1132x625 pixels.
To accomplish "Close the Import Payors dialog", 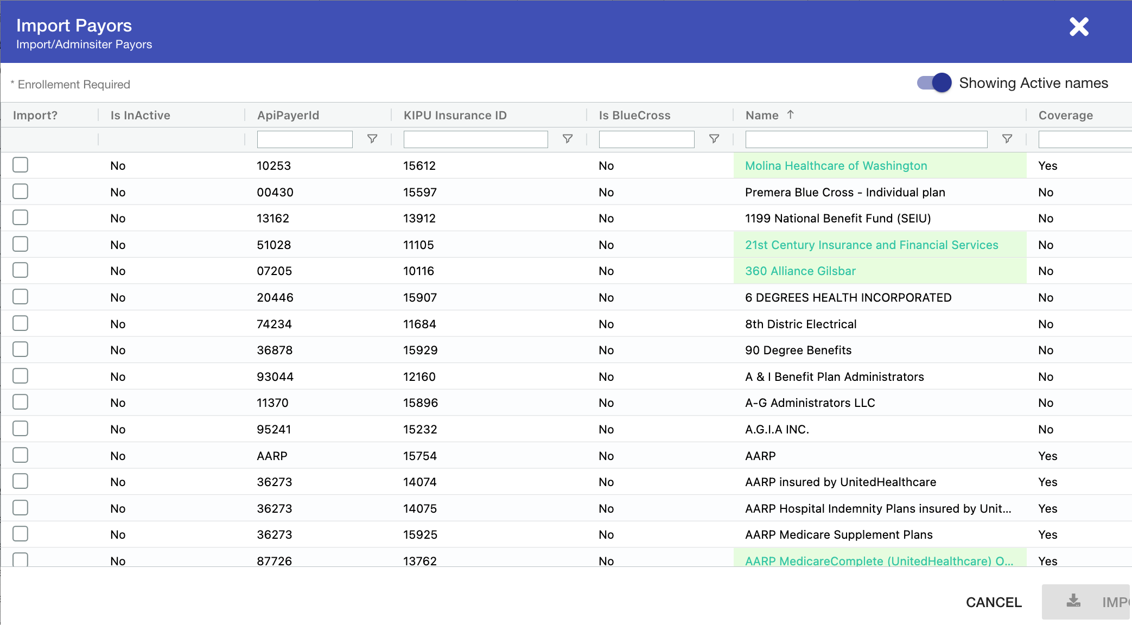I will click(1079, 27).
